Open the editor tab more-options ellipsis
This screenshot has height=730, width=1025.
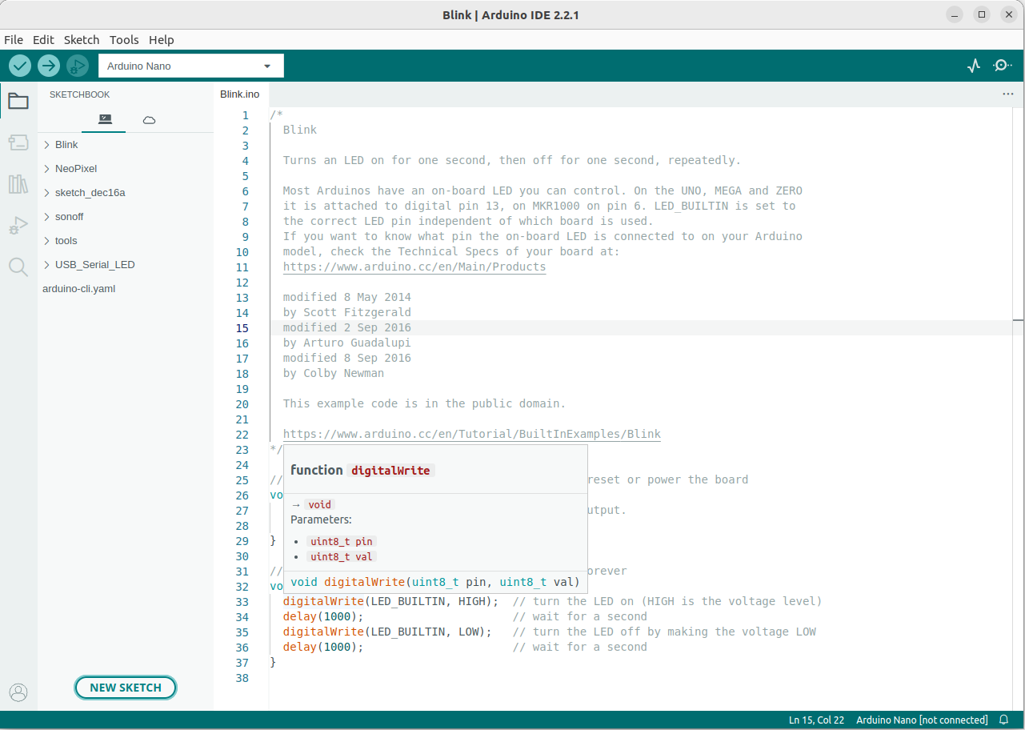[x=1007, y=94]
